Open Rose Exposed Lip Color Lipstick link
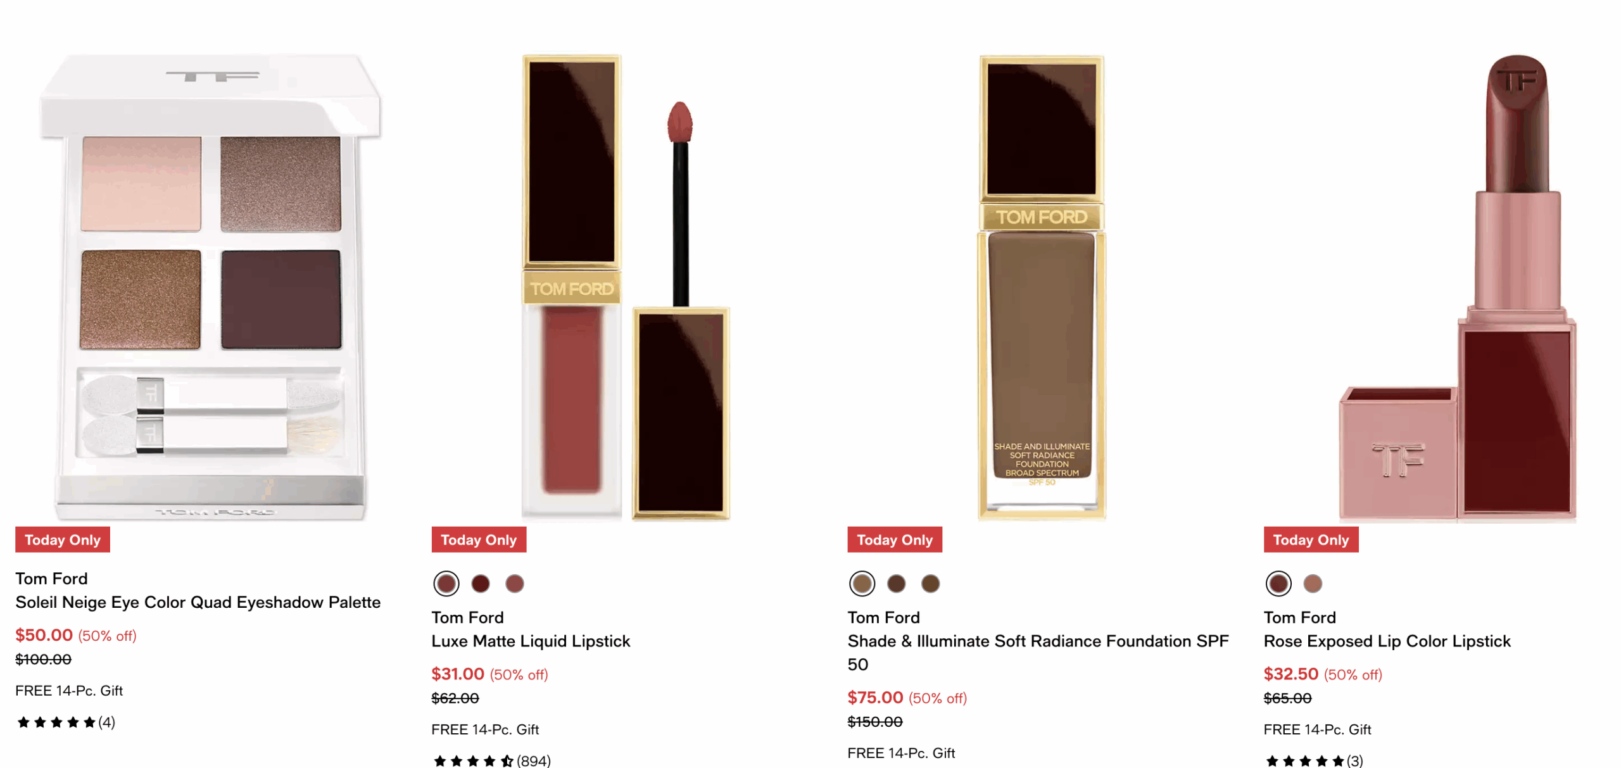This screenshot has width=1621, height=768. click(1387, 641)
